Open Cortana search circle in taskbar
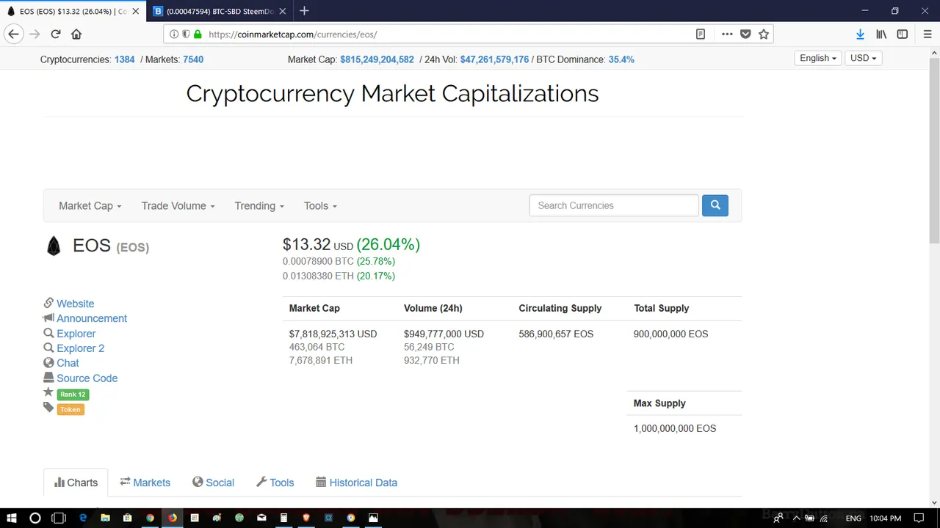Viewport: 940px width, 528px height. [35, 518]
